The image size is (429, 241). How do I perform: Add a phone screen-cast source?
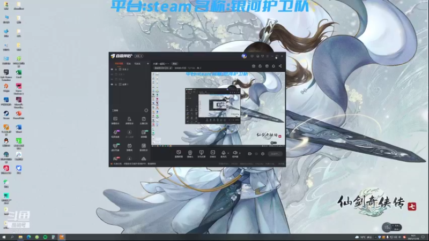202,154
